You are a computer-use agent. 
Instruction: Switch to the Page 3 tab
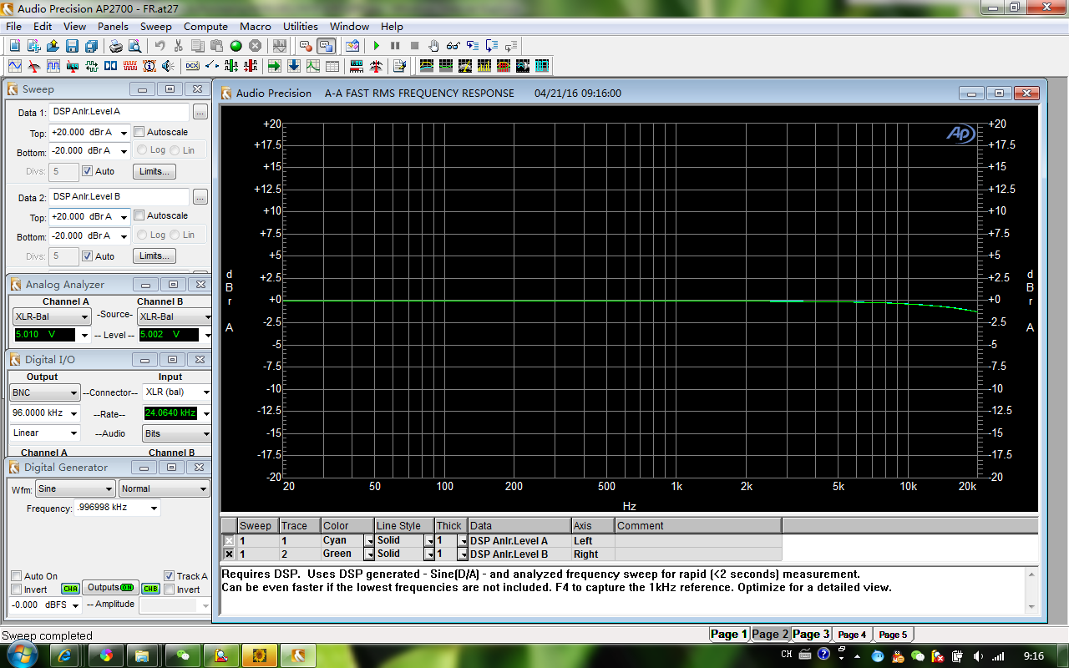811,634
